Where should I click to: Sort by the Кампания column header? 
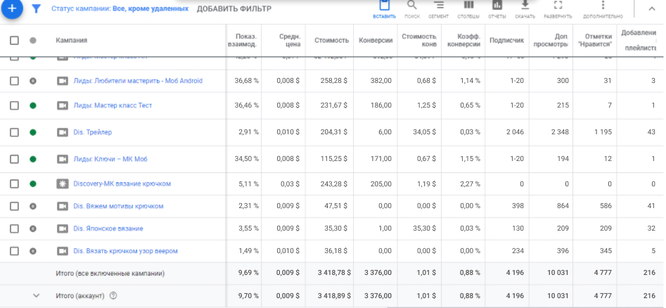[x=71, y=40]
